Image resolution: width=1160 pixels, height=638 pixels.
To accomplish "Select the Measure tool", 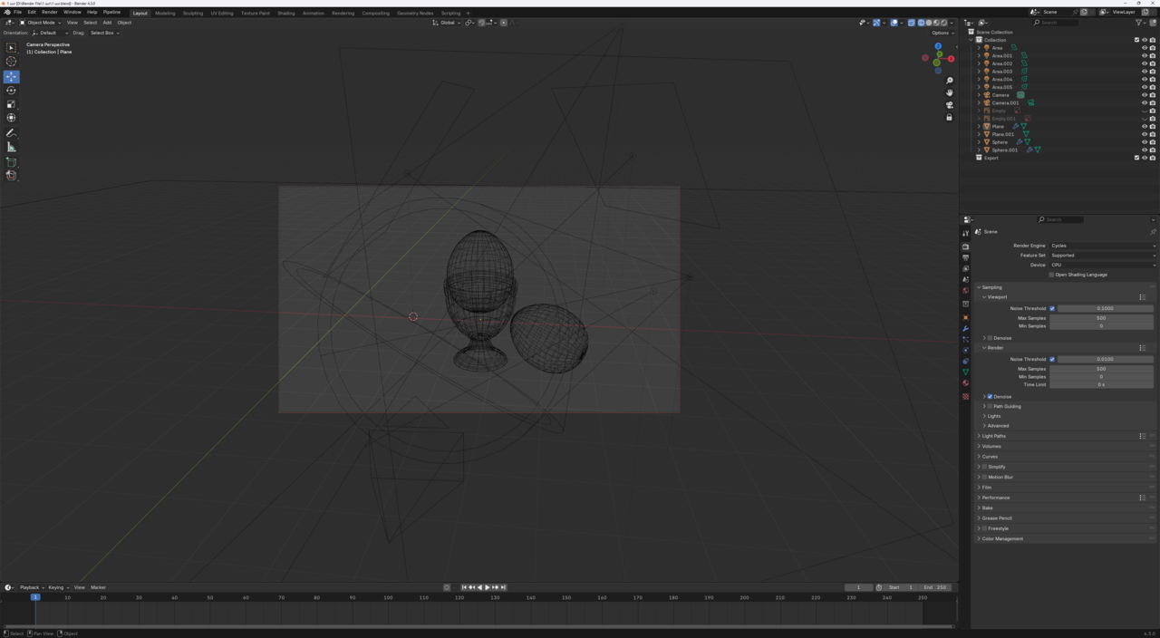I will (11, 147).
